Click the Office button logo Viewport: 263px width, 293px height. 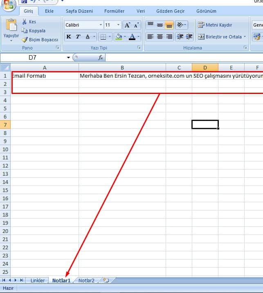[8, 4]
